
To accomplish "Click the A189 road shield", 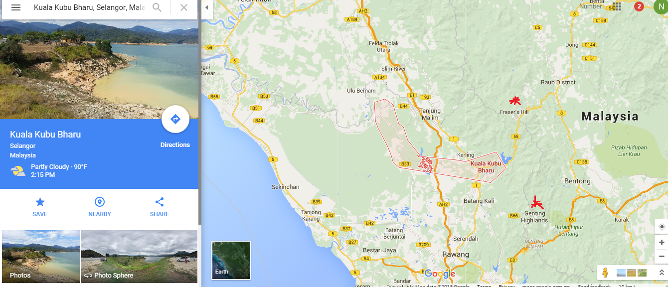I will click(352, 19).
